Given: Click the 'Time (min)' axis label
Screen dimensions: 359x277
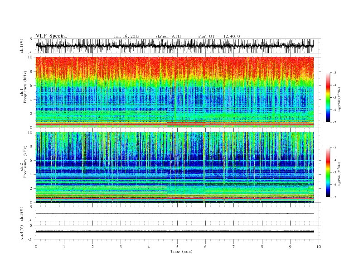Looking at the screenshot, I should 181,251.
